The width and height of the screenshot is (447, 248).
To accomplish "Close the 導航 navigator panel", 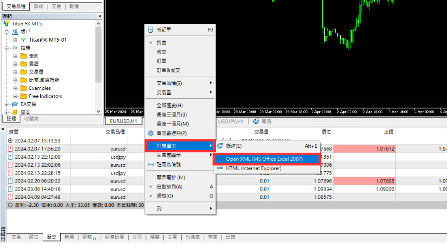I will pyautogui.click(x=99, y=16).
